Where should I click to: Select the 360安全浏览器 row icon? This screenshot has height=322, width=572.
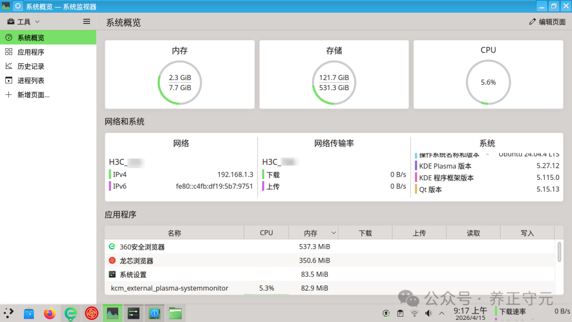point(112,247)
